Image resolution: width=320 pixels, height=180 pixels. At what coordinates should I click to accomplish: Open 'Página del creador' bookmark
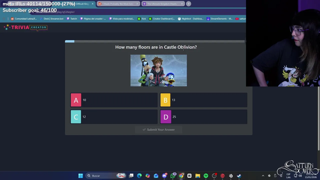[93, 19]
